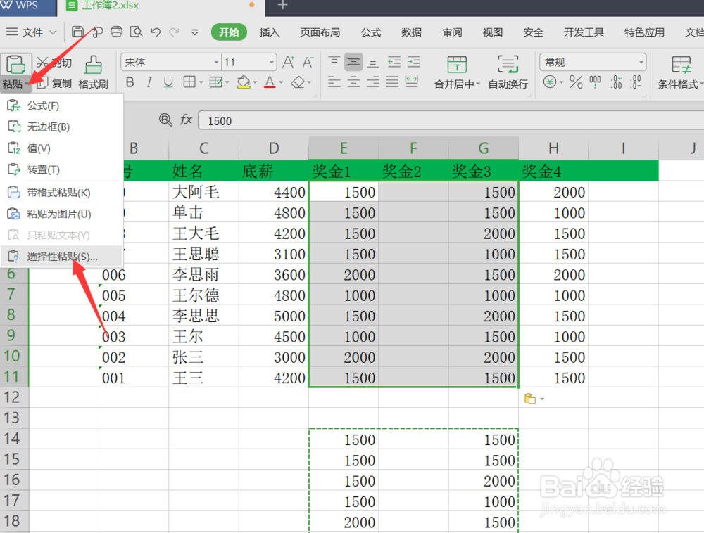This screenshot has height=533, width=704.
Task: Undo the last action
Action: click(x=156, y=32)
